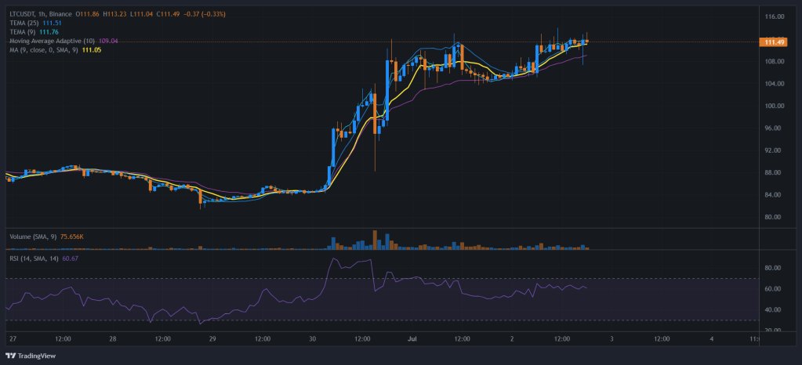Click the 116.00 label on price axis
Viewport: 802px width, 365px height.
(774, 16)
